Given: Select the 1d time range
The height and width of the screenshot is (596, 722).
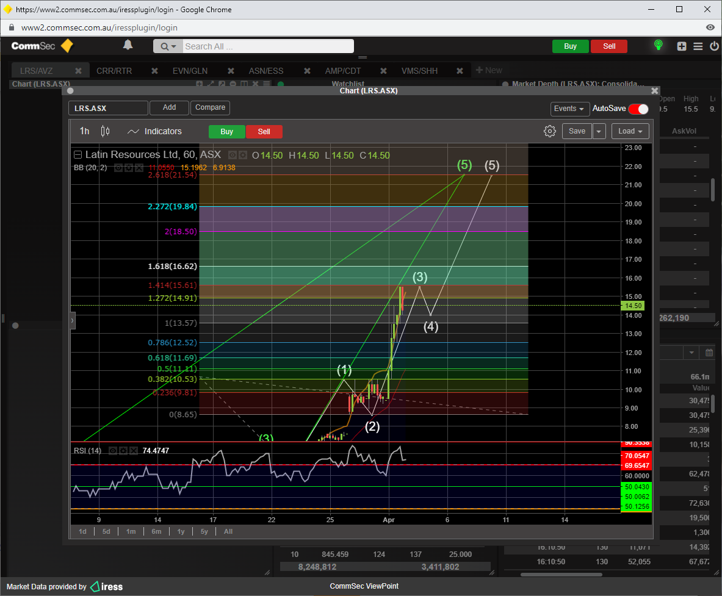Looking at the screenshot, I should [x=82, y=531].
